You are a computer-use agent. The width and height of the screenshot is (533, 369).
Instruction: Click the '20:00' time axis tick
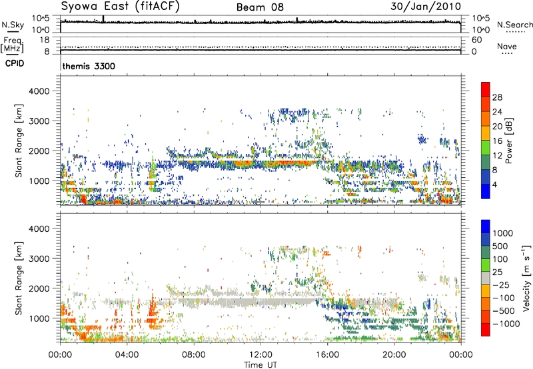point(394,355)
